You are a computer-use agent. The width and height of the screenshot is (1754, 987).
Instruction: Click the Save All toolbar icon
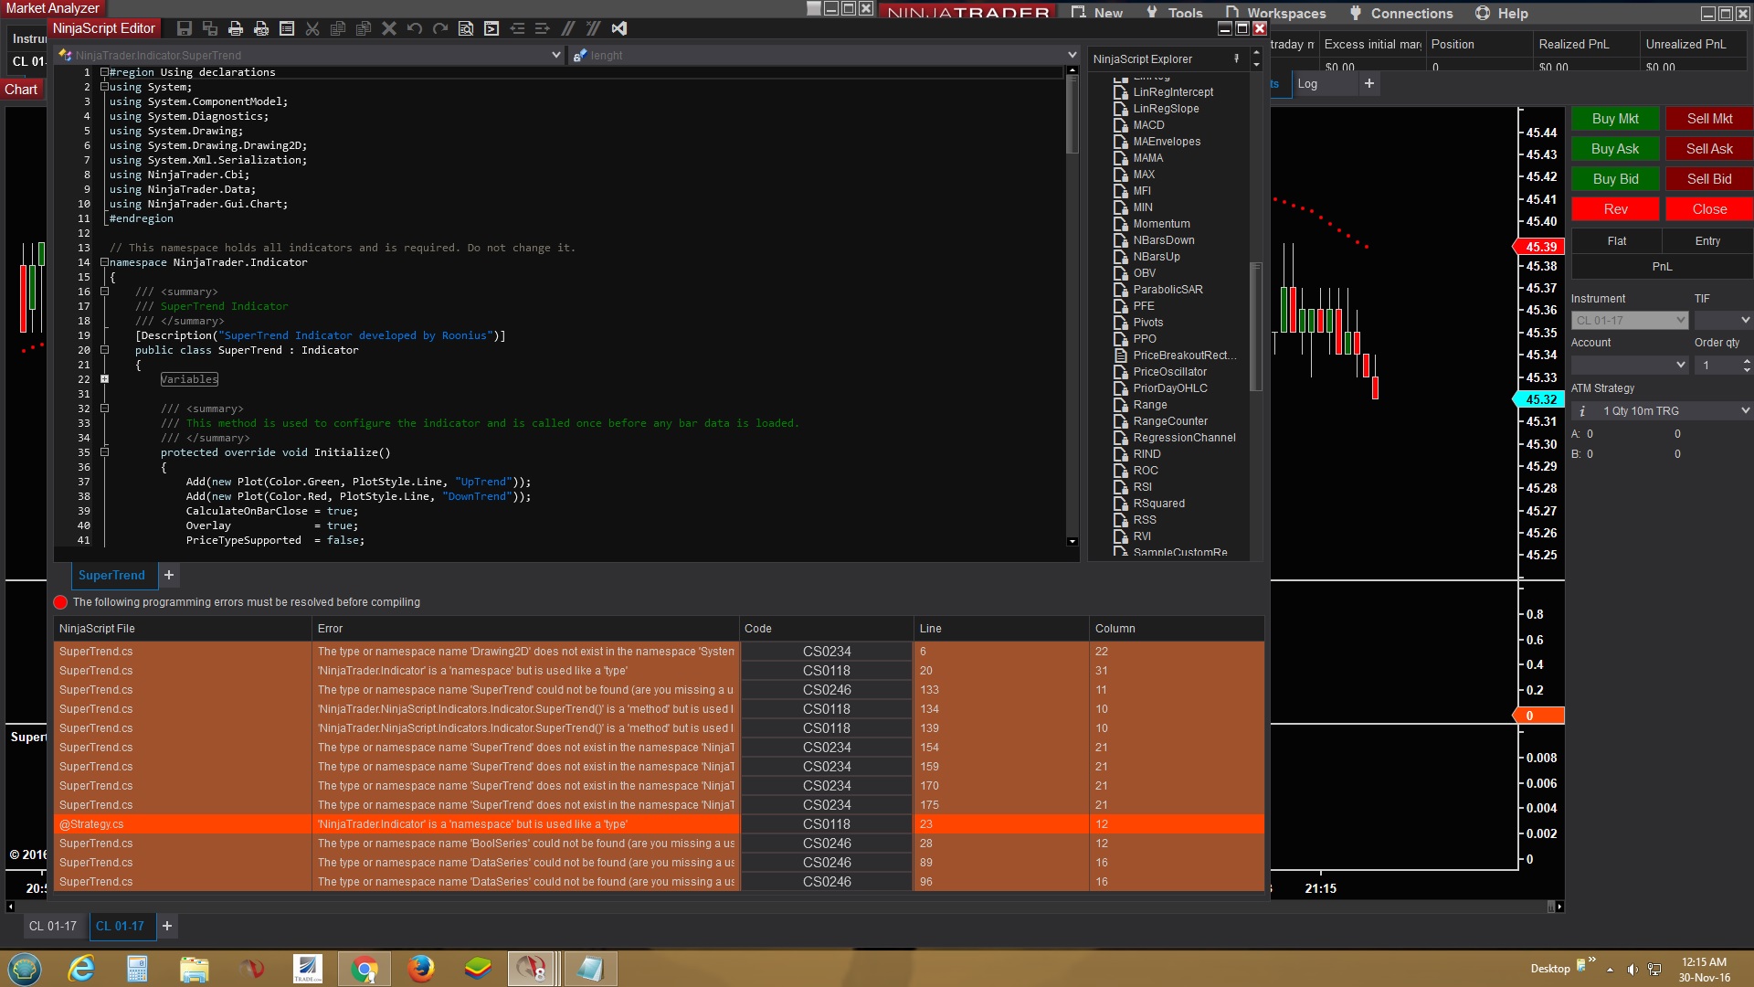tap(210, 28)
